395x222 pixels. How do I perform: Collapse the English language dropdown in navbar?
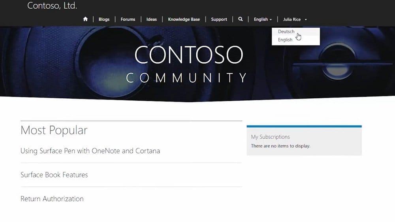[x=263, y=19]
